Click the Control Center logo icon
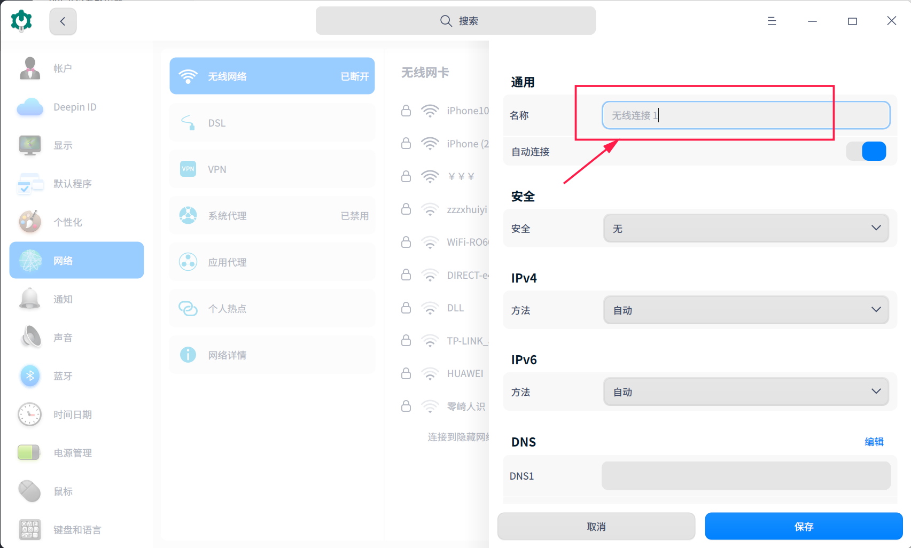911x548 pixels. point(21,21)
